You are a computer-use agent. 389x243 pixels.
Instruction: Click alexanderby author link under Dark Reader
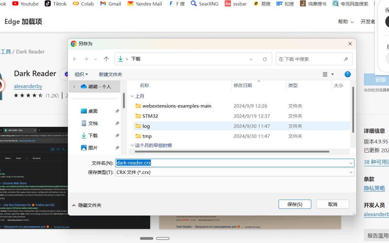28,86
